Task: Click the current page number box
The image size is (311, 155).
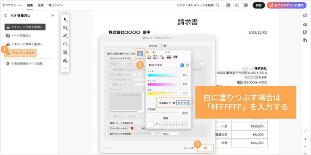Action: pyautogui.click(x=305, y=132)
